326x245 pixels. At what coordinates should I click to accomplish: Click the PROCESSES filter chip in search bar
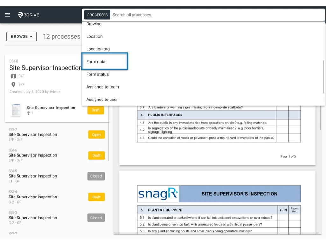(97, 15)
